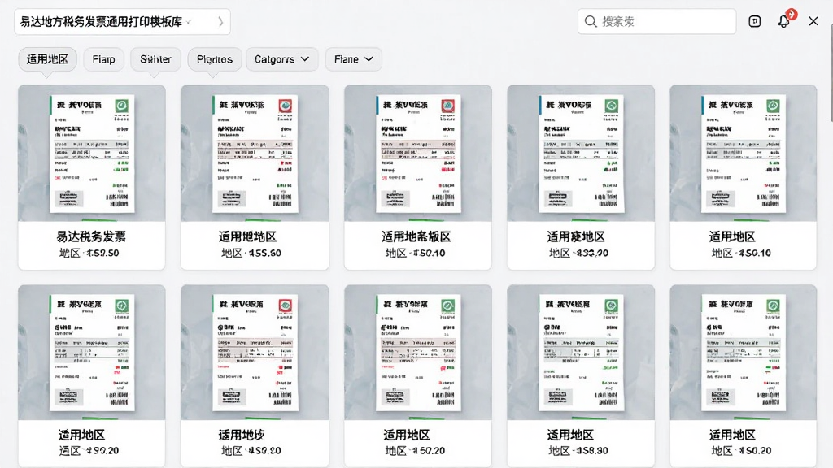This screenshot has height=468, width=833.
Task: Open the 易达地方税务发票通用打印模板库 selector
Action: coord(122,22)
